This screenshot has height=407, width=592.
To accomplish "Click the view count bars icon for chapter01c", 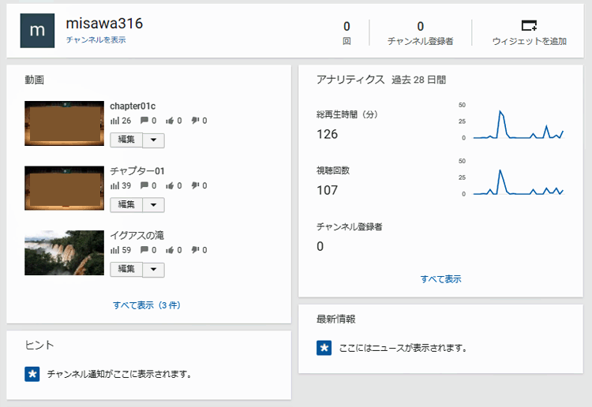I will point(114,121).
